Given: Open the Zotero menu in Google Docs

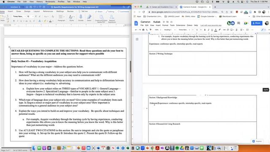Looking at the screenshot, I should pos(189,25).
